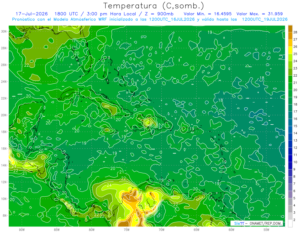Click the '75W' longitude axis label

(127, 230)
